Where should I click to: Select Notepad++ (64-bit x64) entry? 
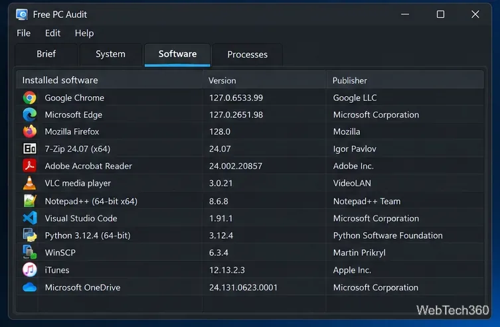point(91,201)
